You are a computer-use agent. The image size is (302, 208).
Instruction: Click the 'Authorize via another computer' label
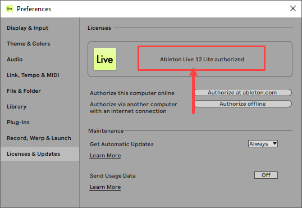(134, 108)
